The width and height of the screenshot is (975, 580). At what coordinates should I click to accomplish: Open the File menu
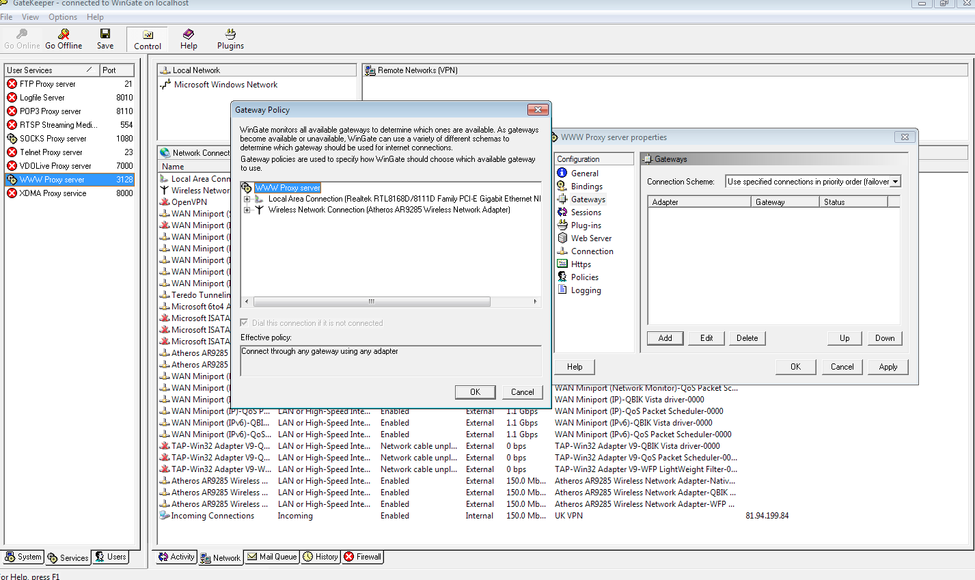tap(6, 17)
